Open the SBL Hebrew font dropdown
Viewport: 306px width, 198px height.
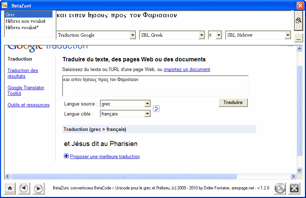coord(288,35)
